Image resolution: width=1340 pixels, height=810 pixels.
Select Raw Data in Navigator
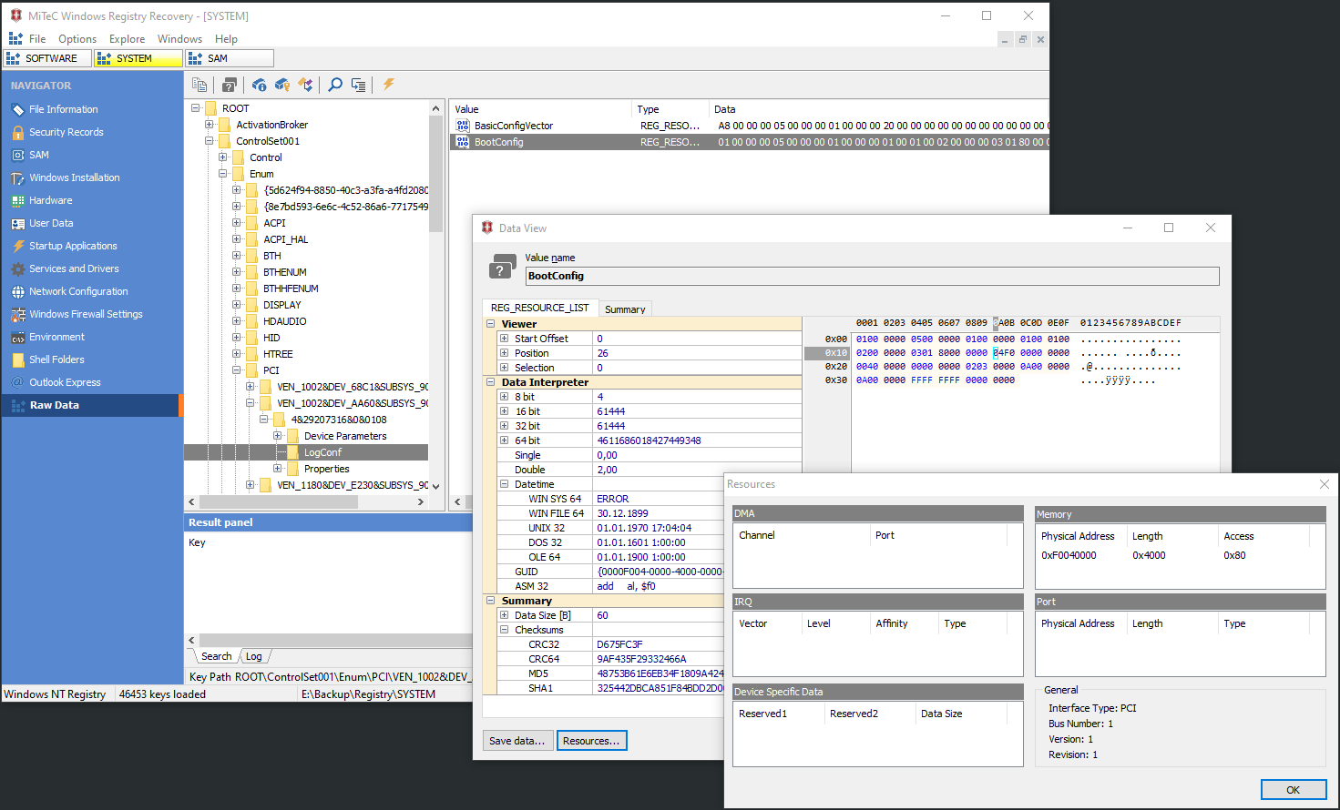click(91, 405)
